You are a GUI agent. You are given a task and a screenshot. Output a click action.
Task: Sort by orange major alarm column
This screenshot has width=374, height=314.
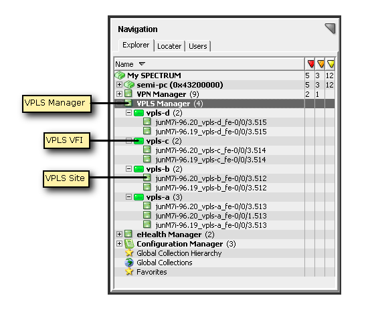[320, 64]
